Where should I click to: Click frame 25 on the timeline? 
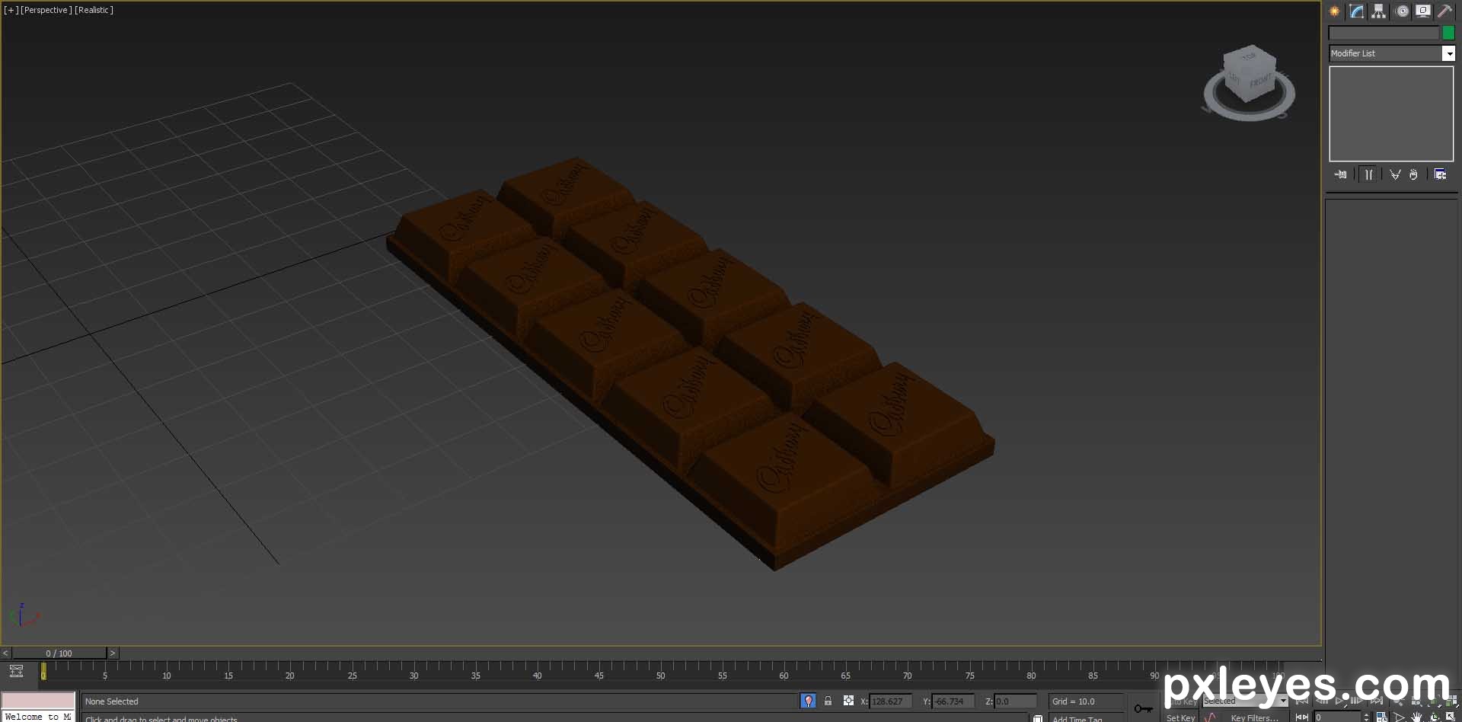(352, 676)
